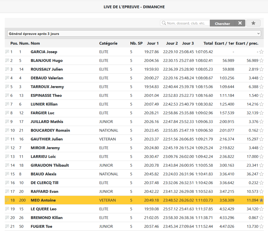Toggle favorite star for LUNIER Killian
This screenshot has height=231, width=268.
(x=261, y=104)
